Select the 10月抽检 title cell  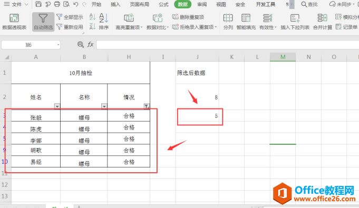point(81,73)
